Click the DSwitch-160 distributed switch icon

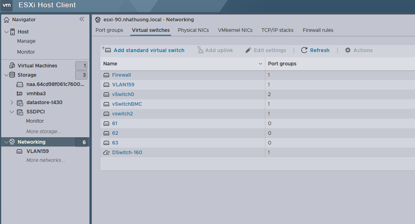(106, 153)
